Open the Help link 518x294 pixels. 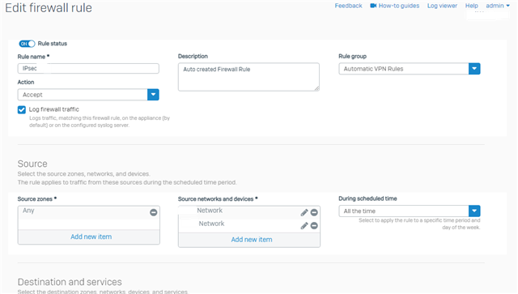[471, 6]
